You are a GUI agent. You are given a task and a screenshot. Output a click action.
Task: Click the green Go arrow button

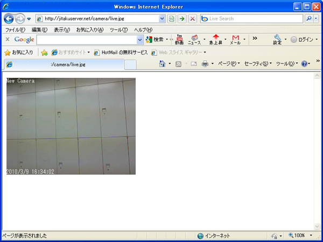pos(182,19)
